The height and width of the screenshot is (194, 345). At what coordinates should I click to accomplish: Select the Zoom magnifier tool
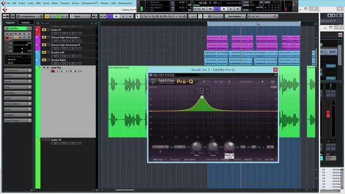click(x=157, y=16)
